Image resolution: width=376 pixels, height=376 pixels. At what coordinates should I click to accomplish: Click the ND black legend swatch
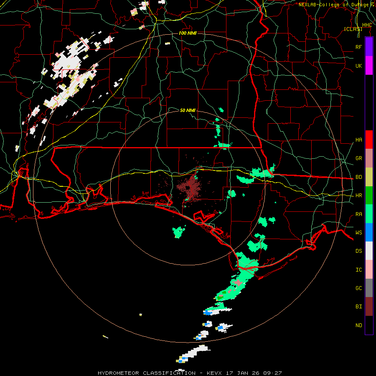point(369,325)
